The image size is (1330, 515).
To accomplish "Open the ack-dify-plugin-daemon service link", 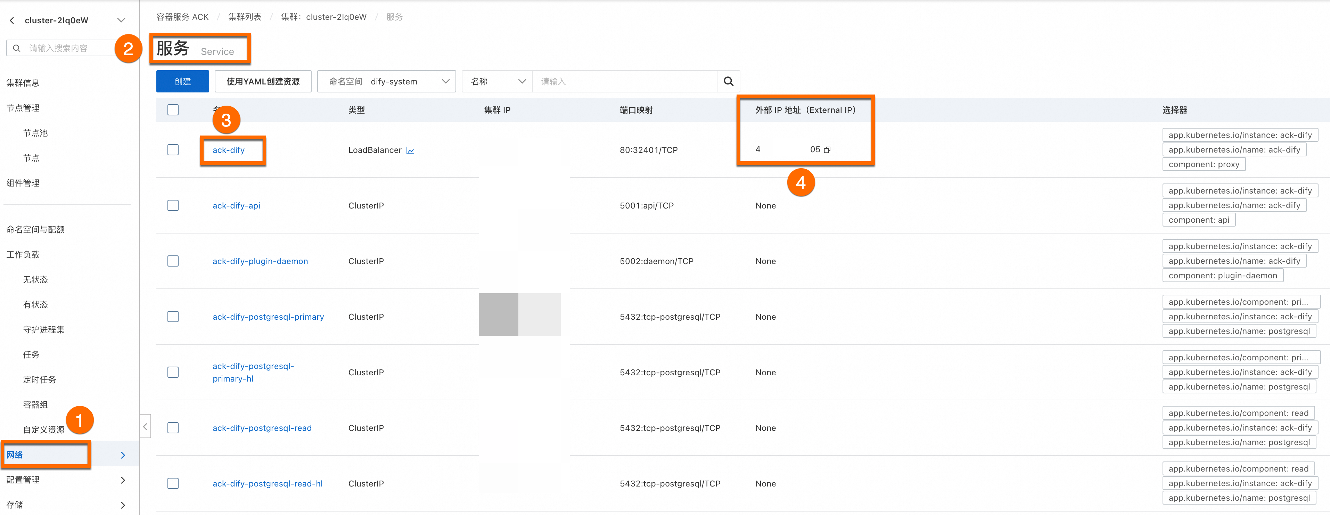I will pyautogui.click(x=260, y=261).
